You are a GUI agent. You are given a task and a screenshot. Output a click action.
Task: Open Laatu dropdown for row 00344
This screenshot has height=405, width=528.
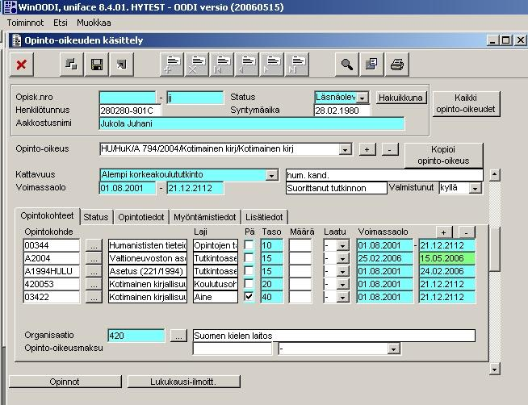[x=342, y=245]
